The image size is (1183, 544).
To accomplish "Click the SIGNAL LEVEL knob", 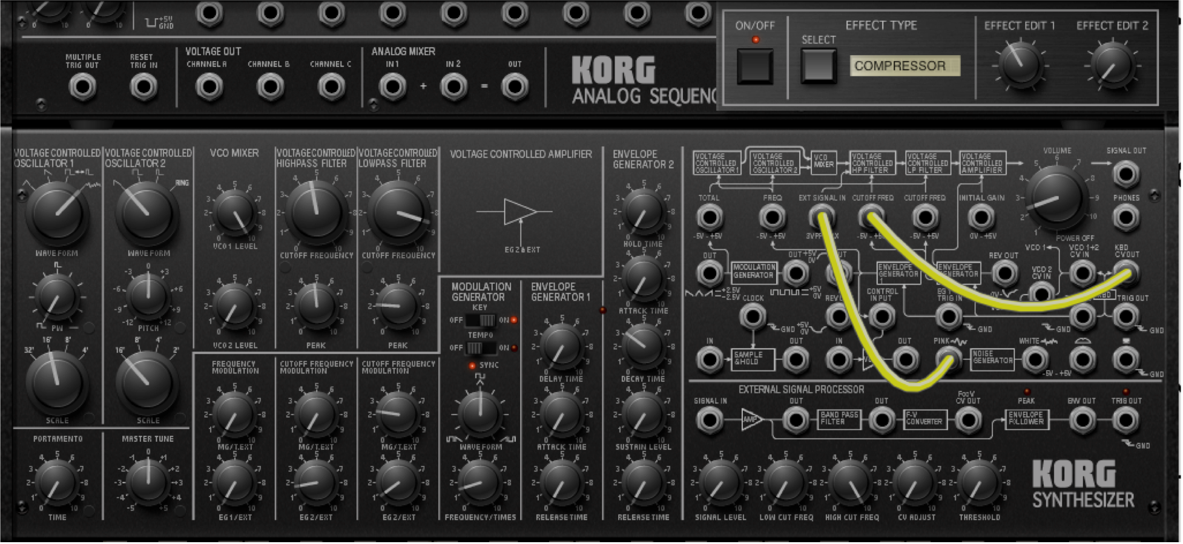I will 720,482.
